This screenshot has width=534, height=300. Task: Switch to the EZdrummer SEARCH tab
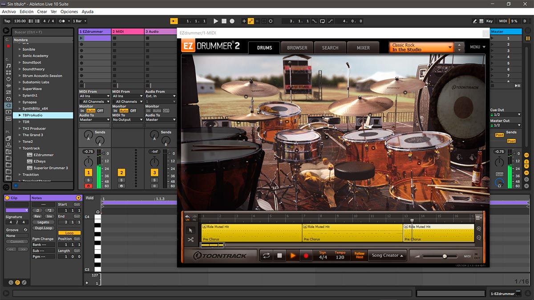(x=330, y=48)
